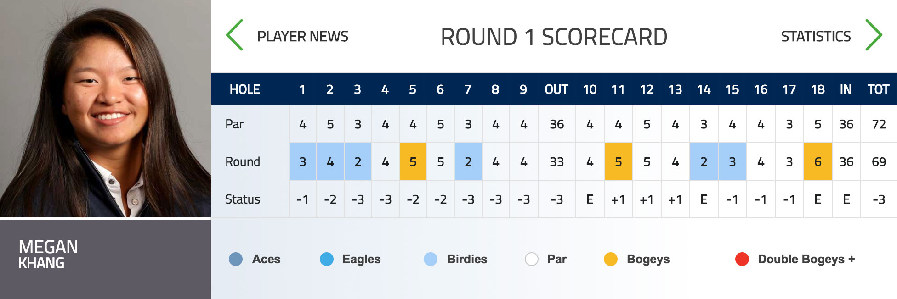Click Megan Khang's profile photo
This screenshot has height=299, width=897.
coord(106,109)
